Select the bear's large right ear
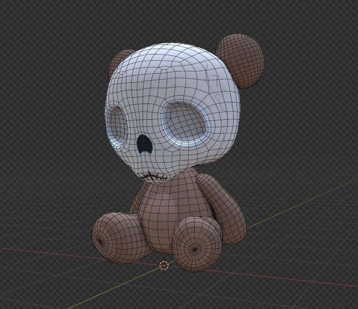Screen dimensions: 358x309 click(x=240, y=61)
